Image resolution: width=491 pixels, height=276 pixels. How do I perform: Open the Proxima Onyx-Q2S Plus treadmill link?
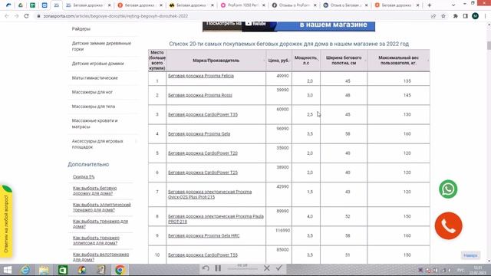(209, 194)
